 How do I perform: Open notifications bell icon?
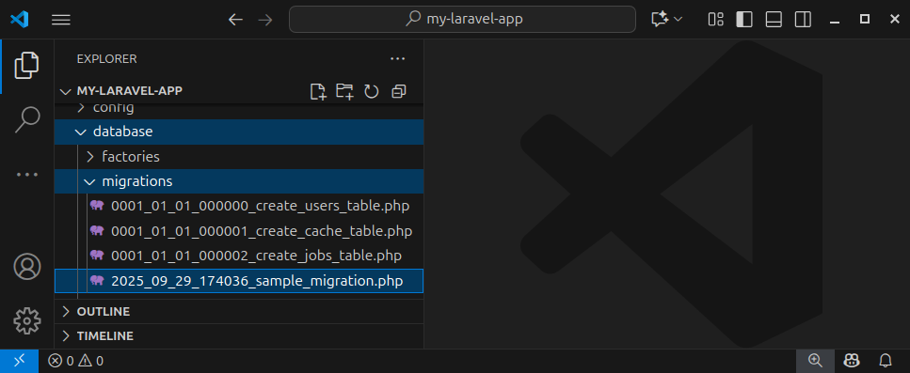[x=885, y=361]
